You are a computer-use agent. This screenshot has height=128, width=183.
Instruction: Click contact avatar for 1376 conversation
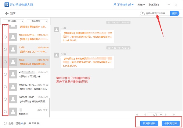tap(13, 49)
